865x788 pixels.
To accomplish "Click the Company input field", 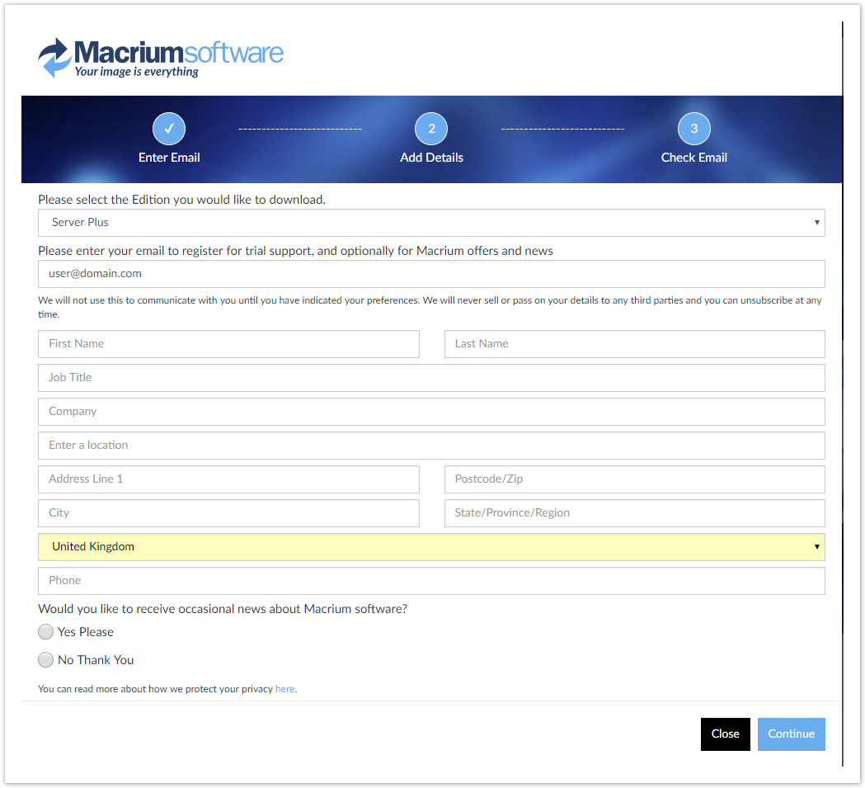I will [431, 412].
